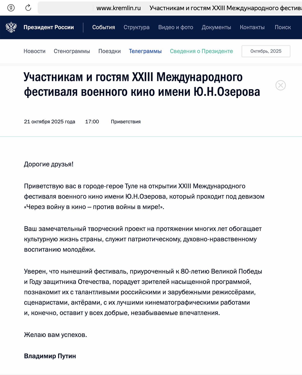Open the Президент России home link

(49, 27)
